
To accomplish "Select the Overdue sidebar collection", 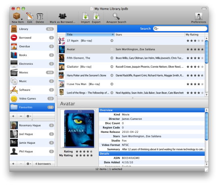I will [32, 47].
